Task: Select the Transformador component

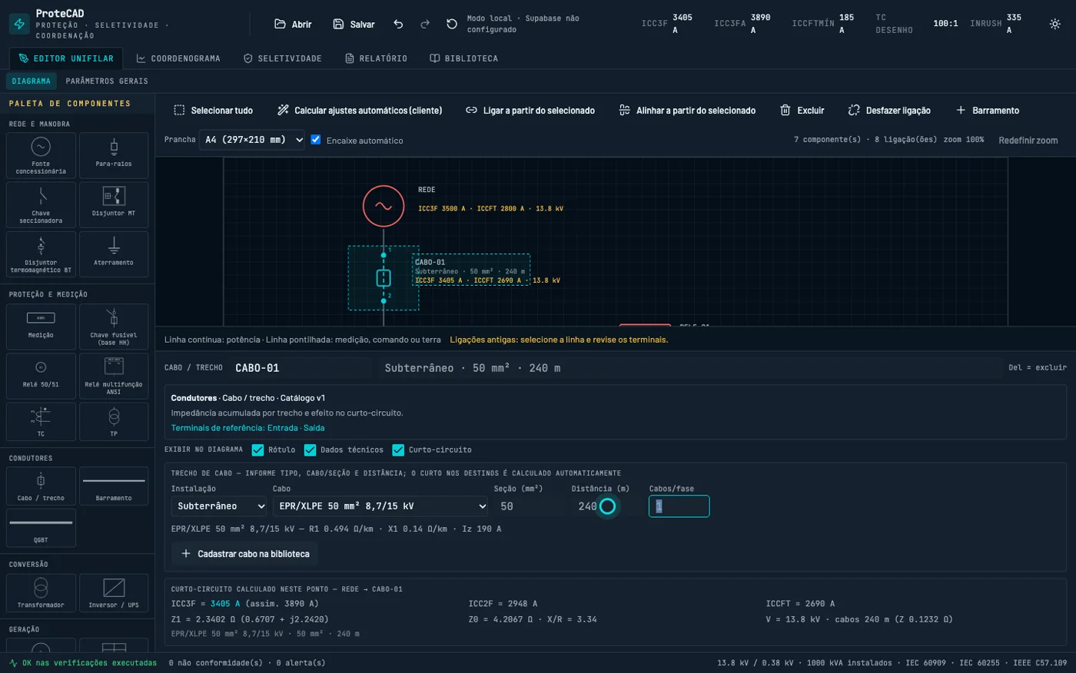Action: [41, 593]
